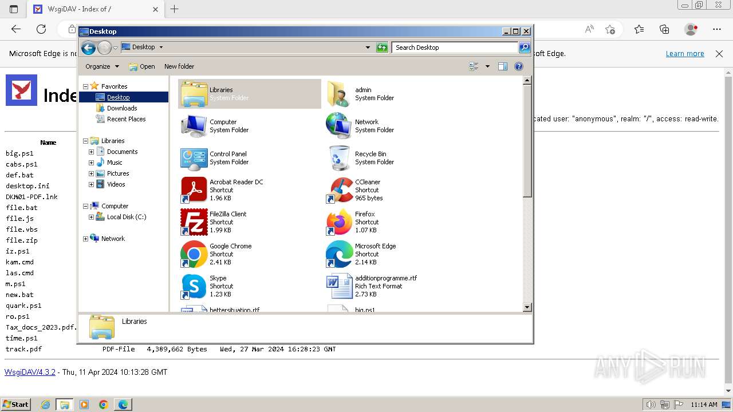This screenshot has width=733, height=412.
Task: Open the Libraries system folder icon
Action: [194, 94]
